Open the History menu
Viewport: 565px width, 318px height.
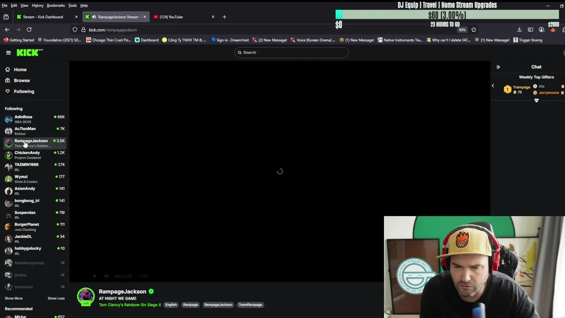pyautogui.click(x=38, y=5)
